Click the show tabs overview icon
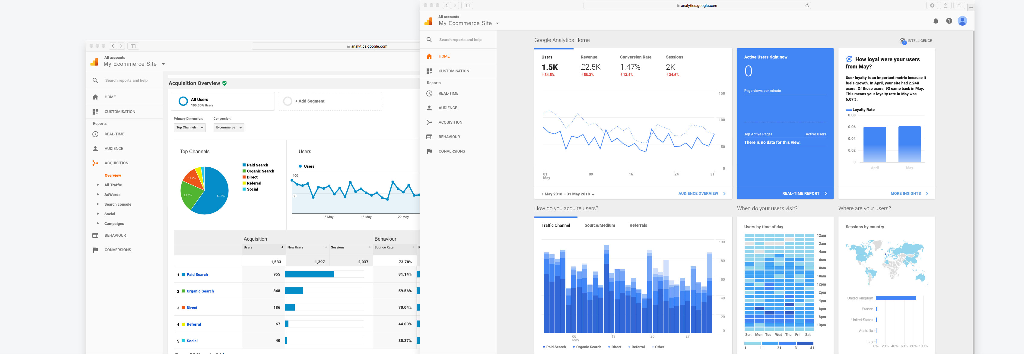 point(959,5)
